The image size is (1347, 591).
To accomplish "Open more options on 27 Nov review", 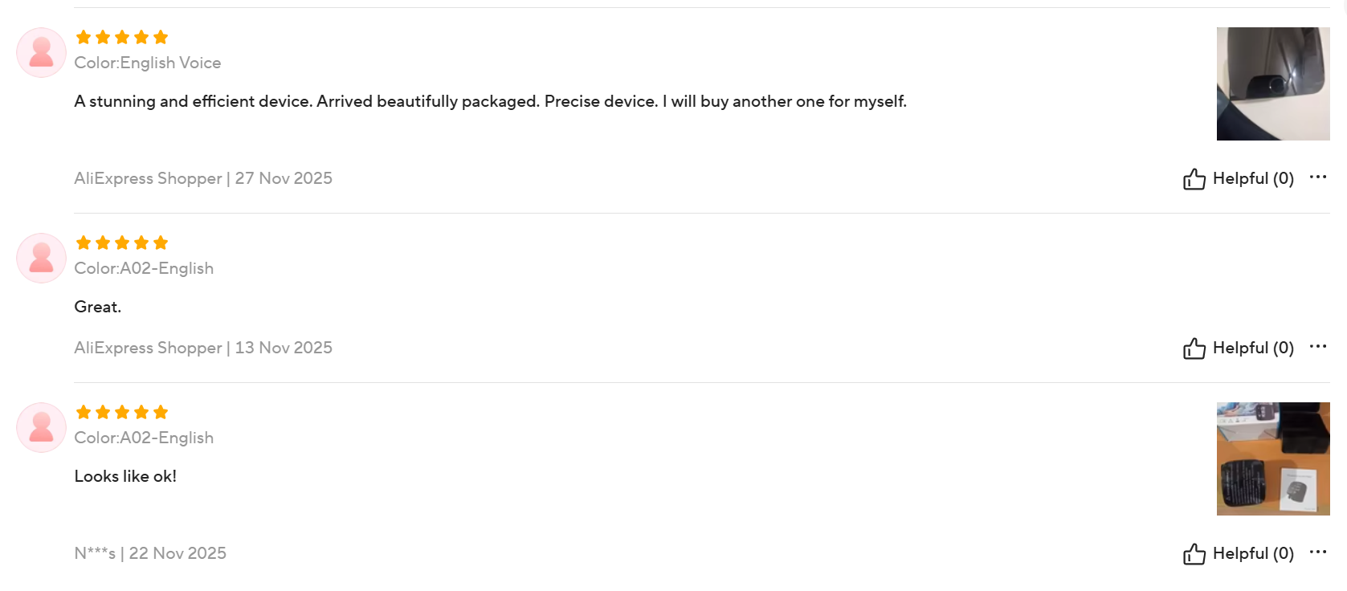I will [1317, 177].
